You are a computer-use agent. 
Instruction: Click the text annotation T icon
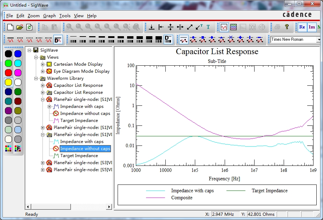coord(208,27)
